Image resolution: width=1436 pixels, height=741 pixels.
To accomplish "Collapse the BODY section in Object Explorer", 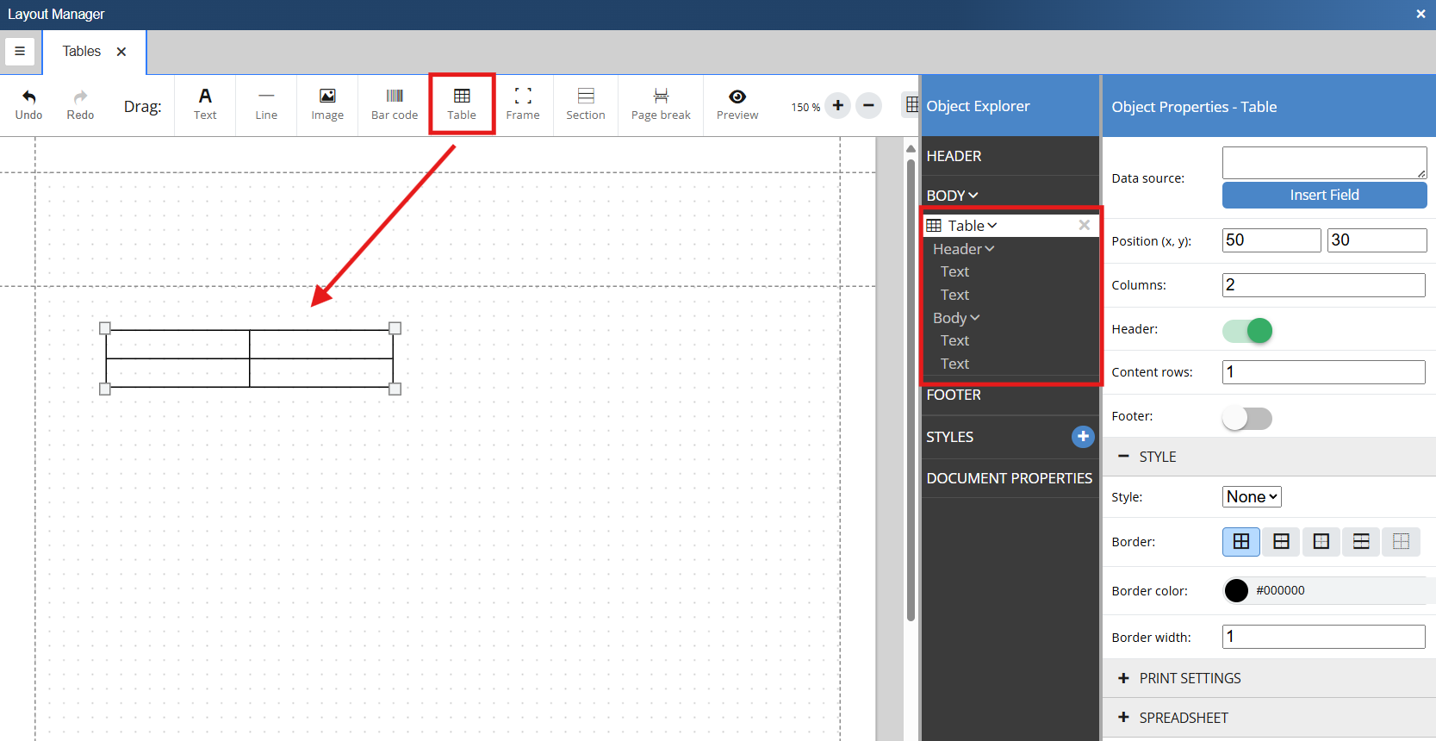I will coord(952,196).
